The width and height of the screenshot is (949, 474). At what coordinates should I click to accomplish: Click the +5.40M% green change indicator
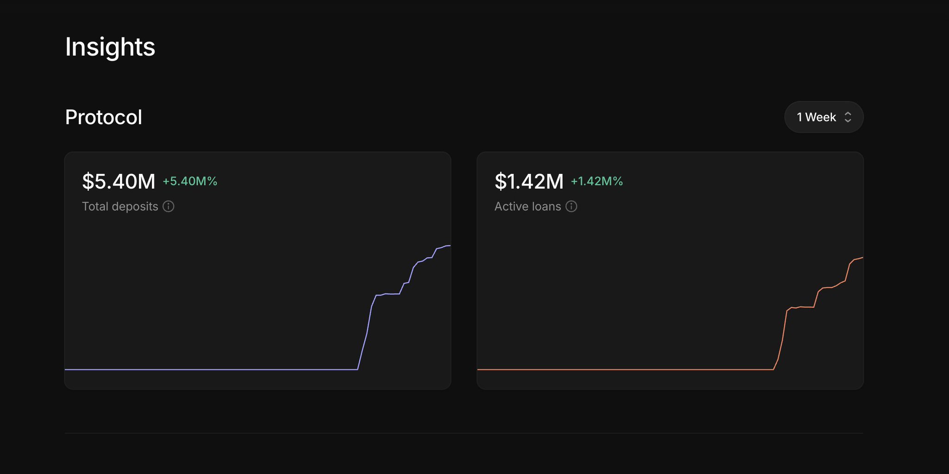190,181
